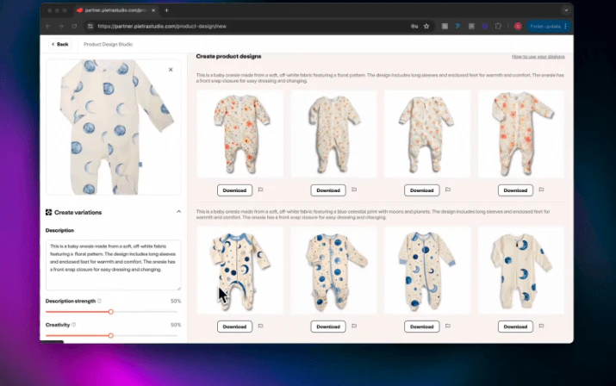616x386 pixels.
Task: Click into the Description text area
Action: 113,265
